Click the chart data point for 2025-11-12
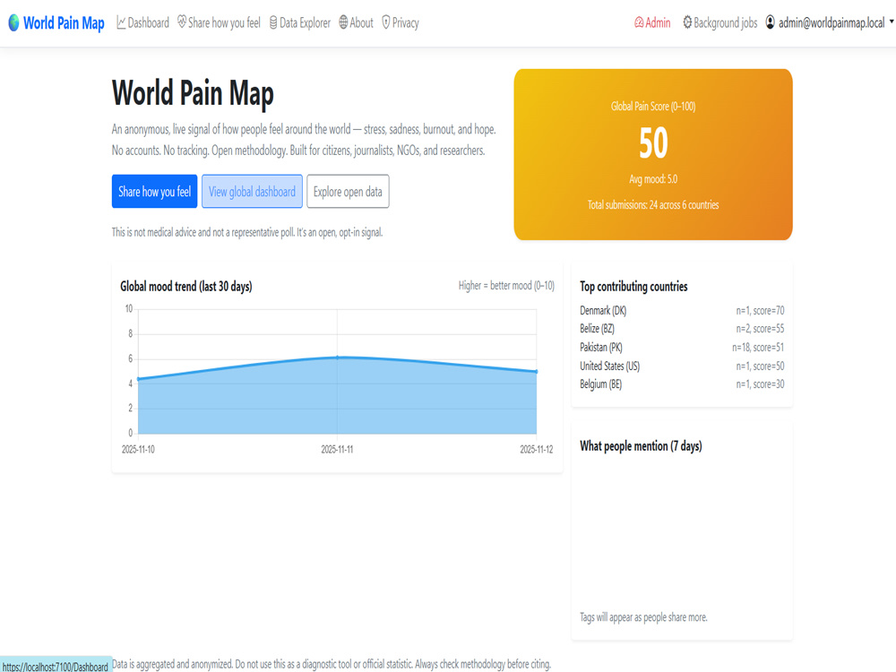The image size is (896, 672). 536,372
